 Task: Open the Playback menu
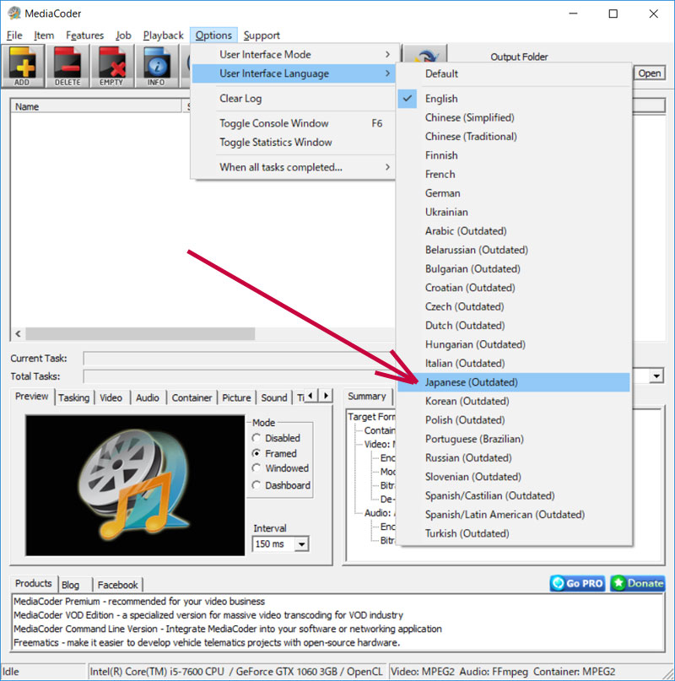(x=164, y=35)
